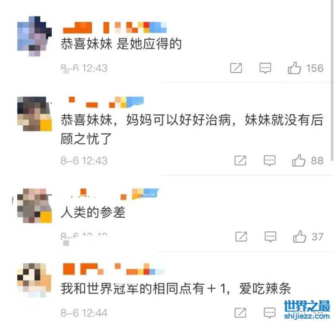Like the comment with 88 likes
The height and width of the screenshot is (322, 334).
(299, 160)
